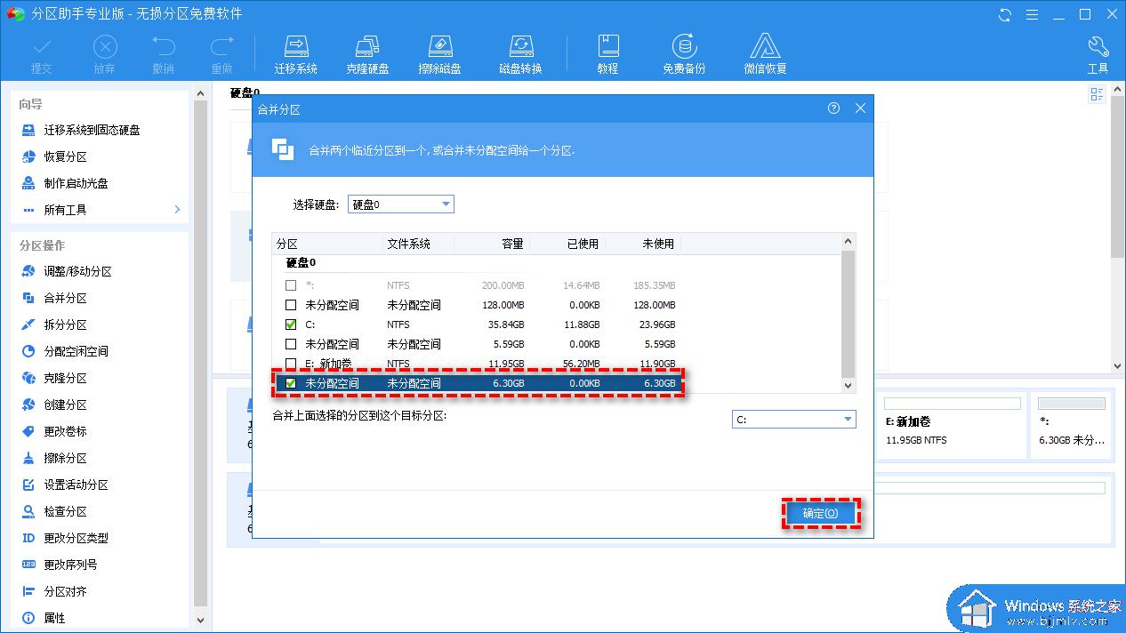
Task: Open the 微信恢复 tool
Action: tap(765, 53)
